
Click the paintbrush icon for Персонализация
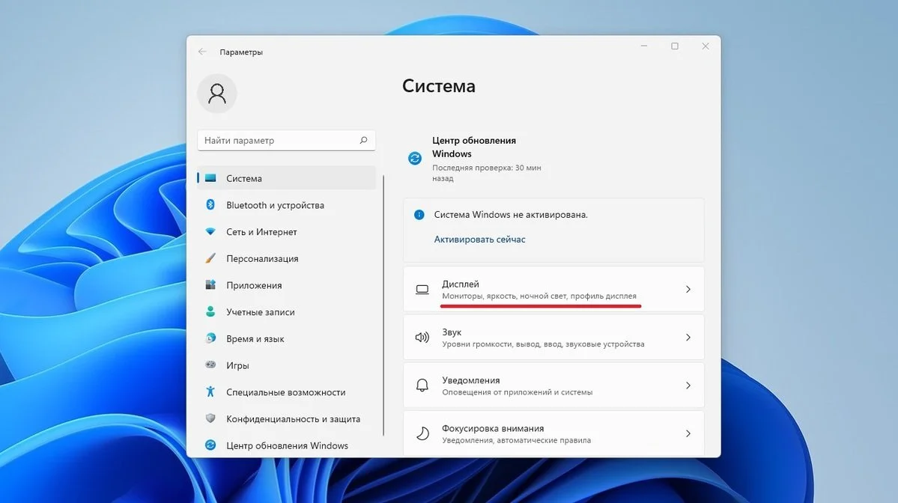[210, 258]
